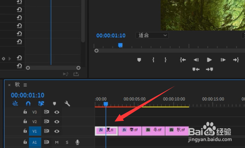Toggle lock on track A1
Screen dimensions: 245x148
click(25, 142)
